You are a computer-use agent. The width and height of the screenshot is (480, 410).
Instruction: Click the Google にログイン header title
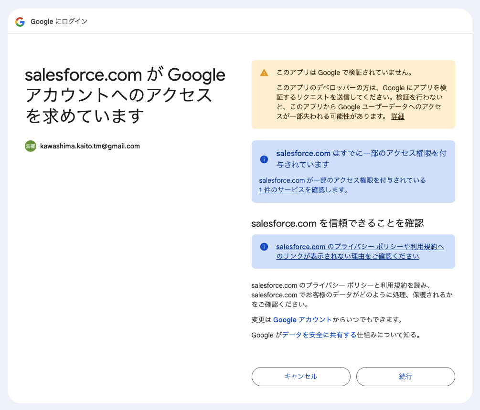tap(59, 21)
